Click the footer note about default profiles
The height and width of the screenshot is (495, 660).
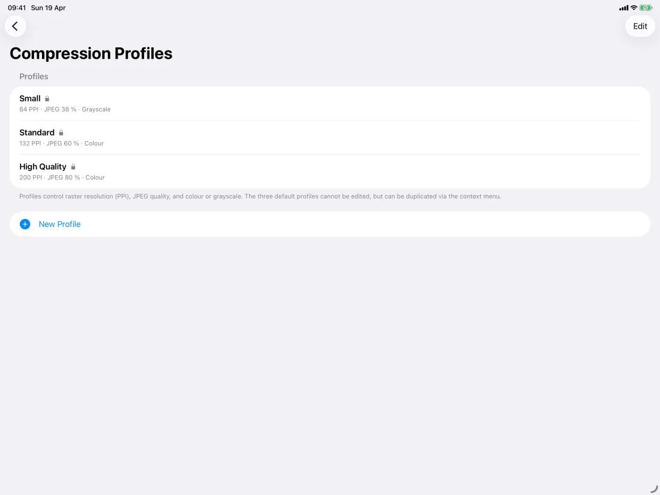[x=260, y=197]
